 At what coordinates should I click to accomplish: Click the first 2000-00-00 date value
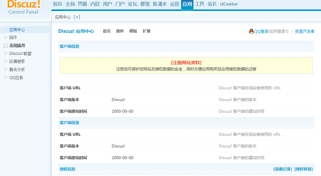click(122, 111)
